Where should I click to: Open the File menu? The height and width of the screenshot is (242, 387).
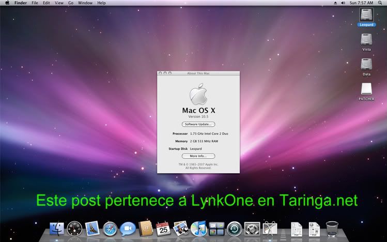tap(35, 3)
